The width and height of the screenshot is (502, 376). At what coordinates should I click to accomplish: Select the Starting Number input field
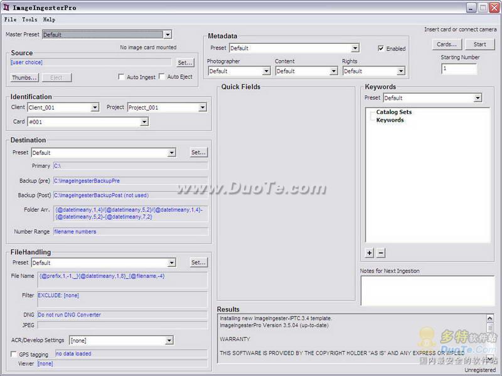pos(459,69)
